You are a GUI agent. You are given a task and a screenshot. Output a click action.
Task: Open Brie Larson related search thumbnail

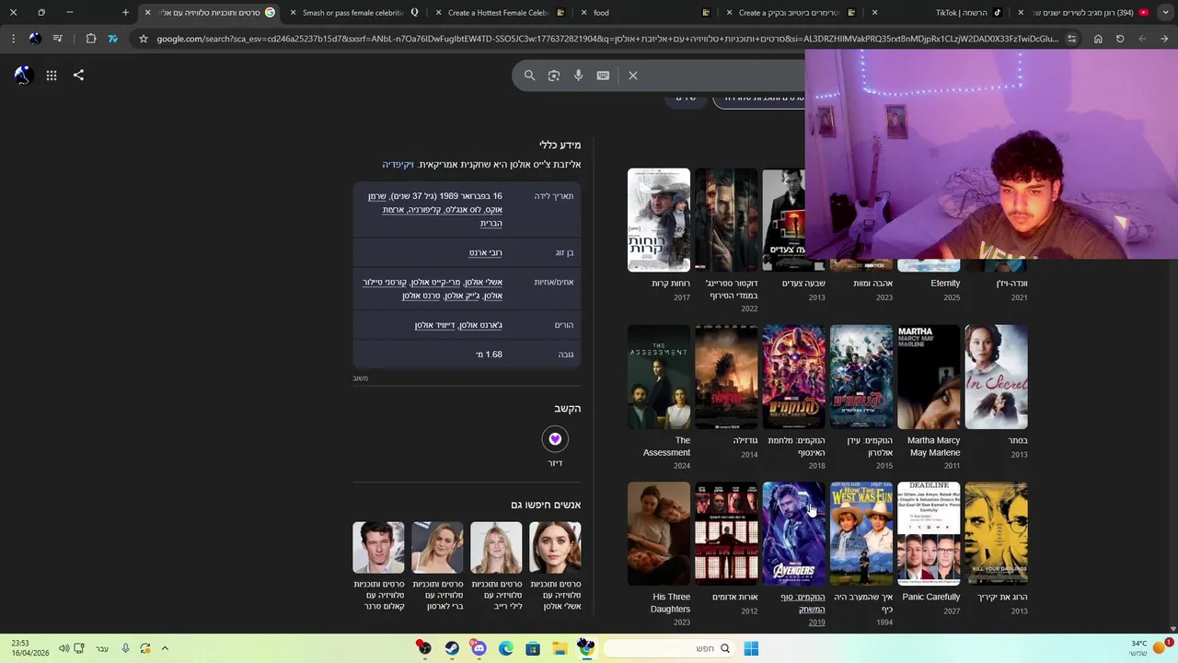(437, 547)
